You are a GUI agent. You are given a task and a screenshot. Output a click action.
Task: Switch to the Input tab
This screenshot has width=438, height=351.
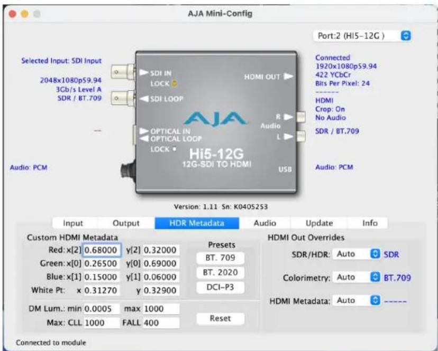73,223
